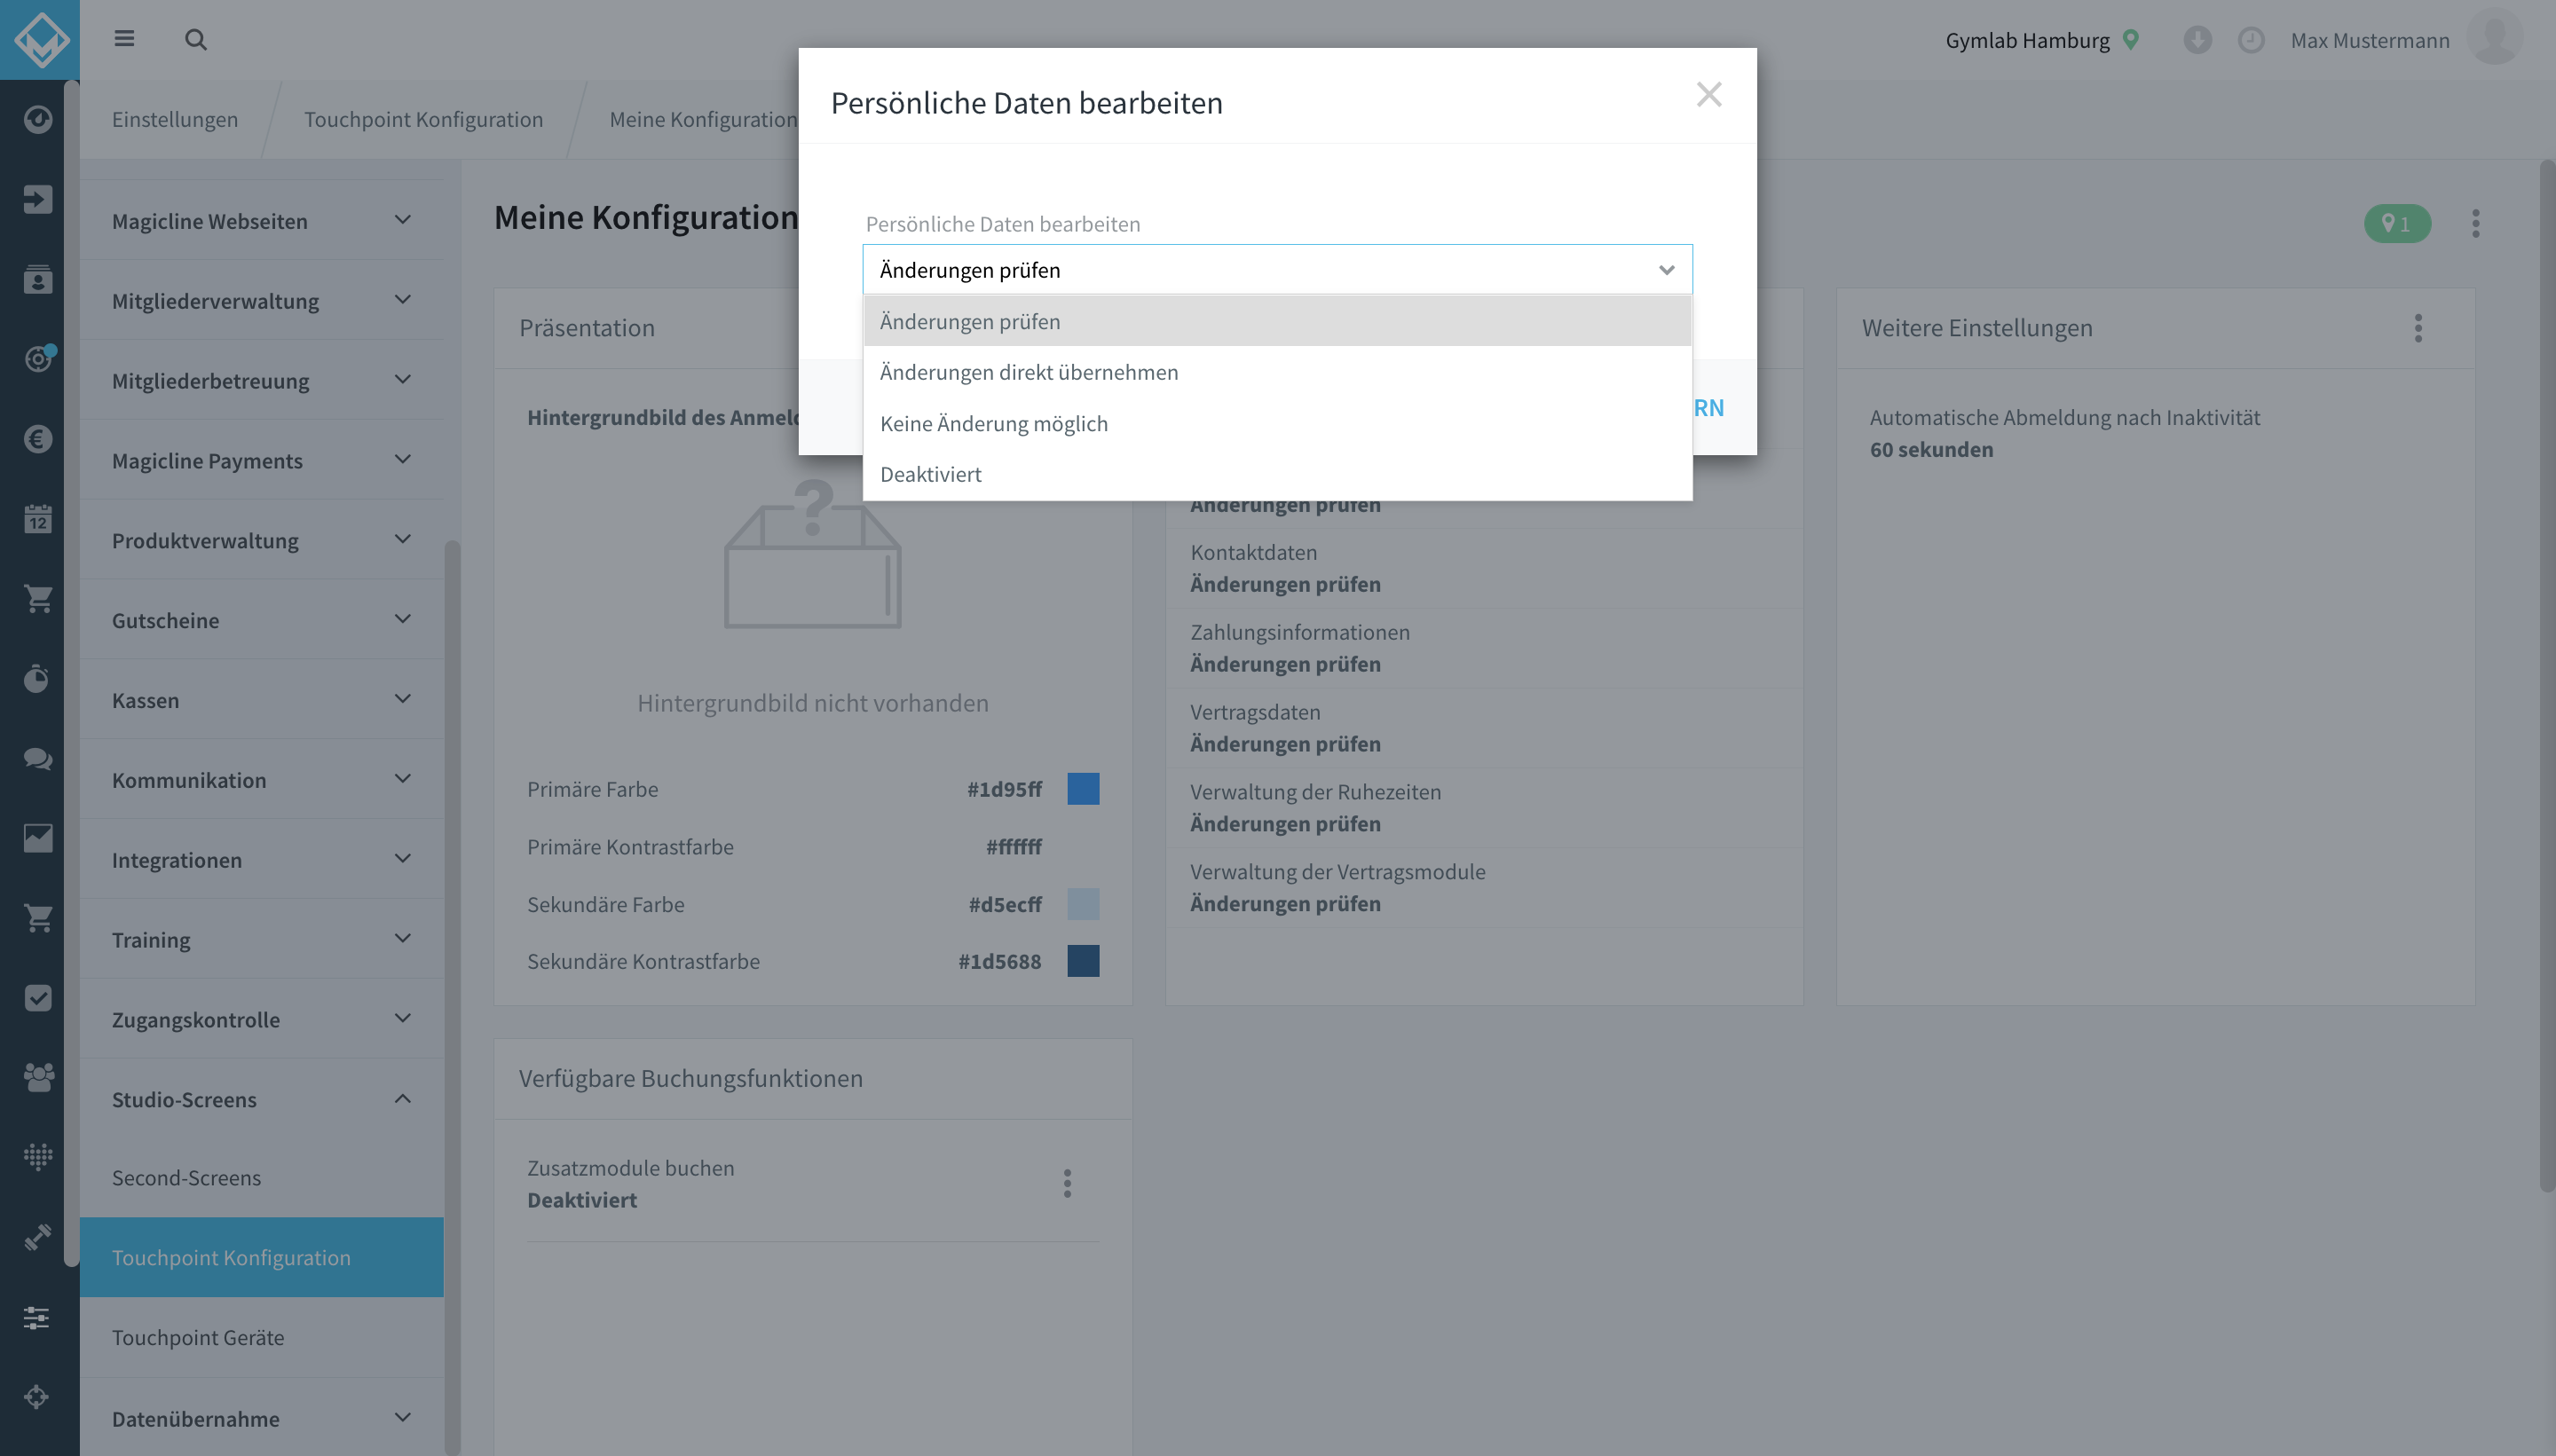Viewport: 2556px width, 1456px height.
Task: Click the search magnifier icon
Action: (196, 40)
